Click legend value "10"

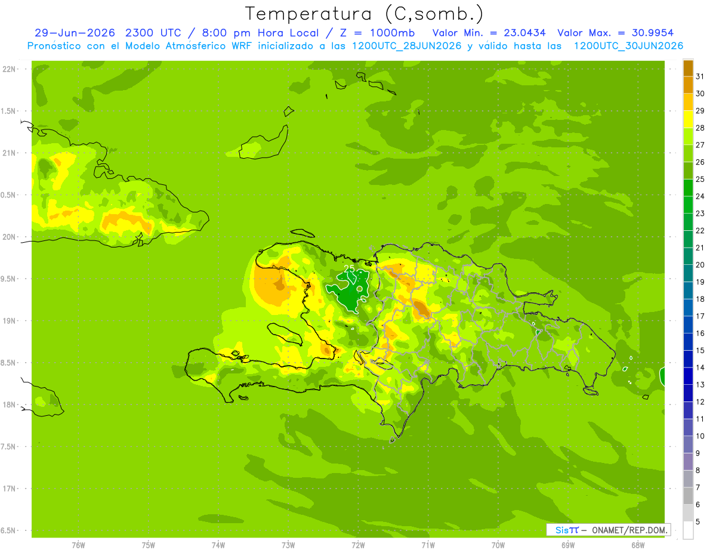point(700,436)
